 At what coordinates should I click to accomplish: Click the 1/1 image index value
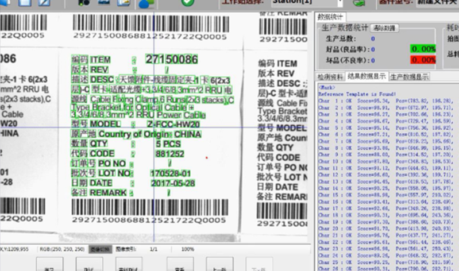(x=153, y=249)
